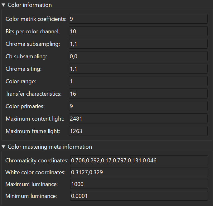Select the Minimum luminance input field
Screen dimensions: 213x206
pos(139,196)
